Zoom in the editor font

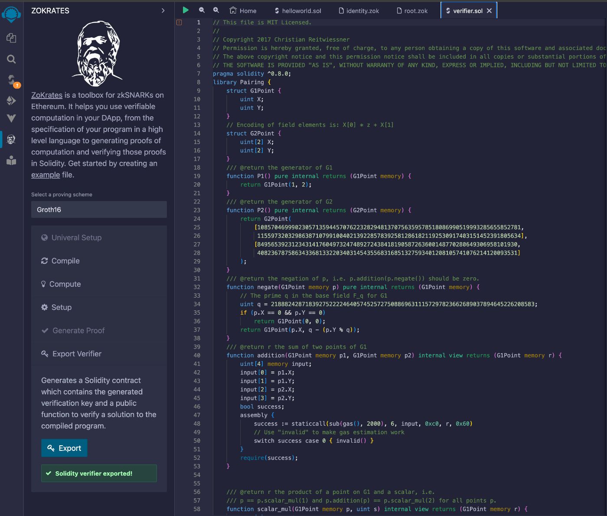click(x=216, y=10)
